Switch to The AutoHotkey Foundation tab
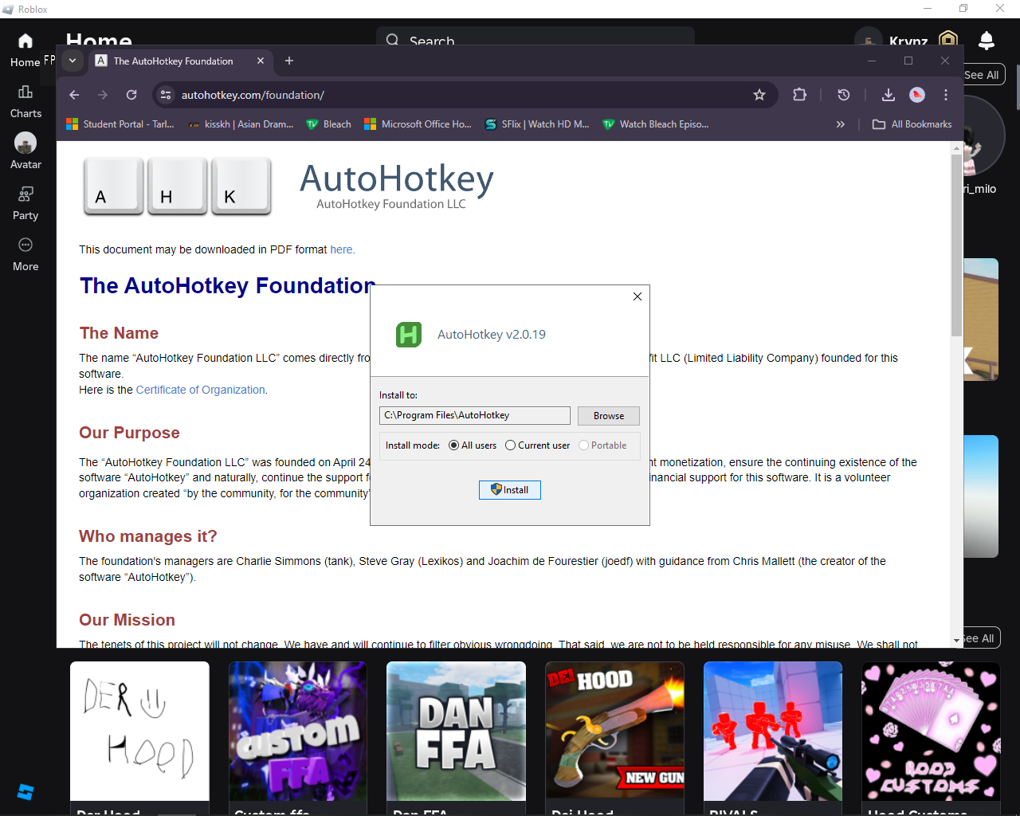The image size is (1020, 816). (x=179, y=61)
